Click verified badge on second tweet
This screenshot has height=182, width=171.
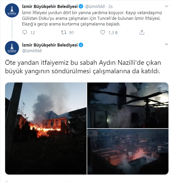pos(81,45)
